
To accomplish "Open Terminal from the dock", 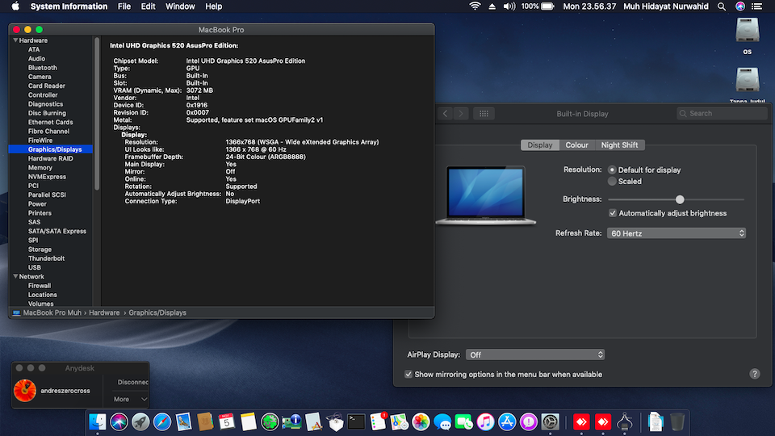I will 358,421.
